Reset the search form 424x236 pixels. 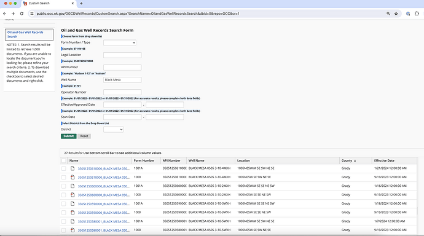pyautogui.click(x=84, y=136)
